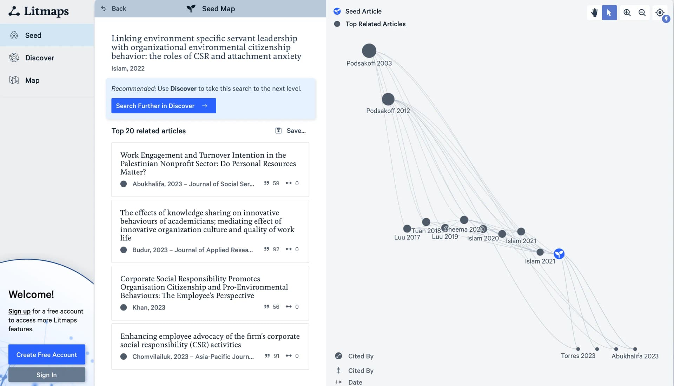This screenshot has height=386, width=674.
Task: Click the zoom in magnifier icon
Action: [x=627, y=13]
